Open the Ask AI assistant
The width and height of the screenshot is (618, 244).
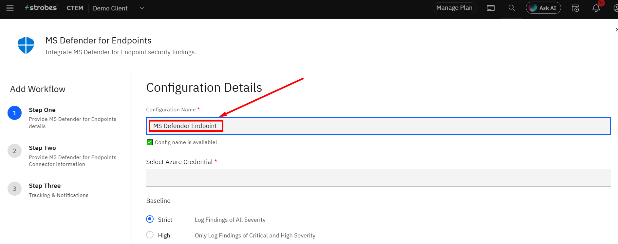click(543, 8)
